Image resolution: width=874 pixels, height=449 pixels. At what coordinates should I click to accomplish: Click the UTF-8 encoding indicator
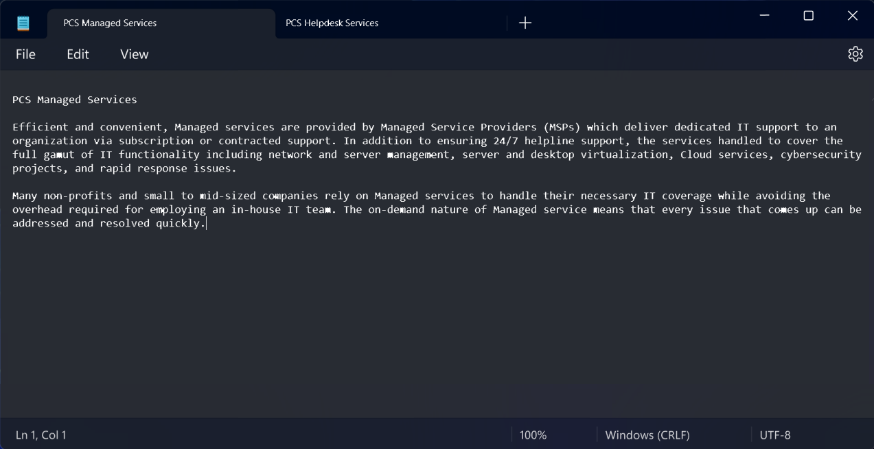pos(775,435)
